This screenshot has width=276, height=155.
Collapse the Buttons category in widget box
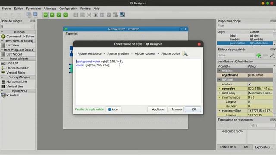(x=2, y=32)
